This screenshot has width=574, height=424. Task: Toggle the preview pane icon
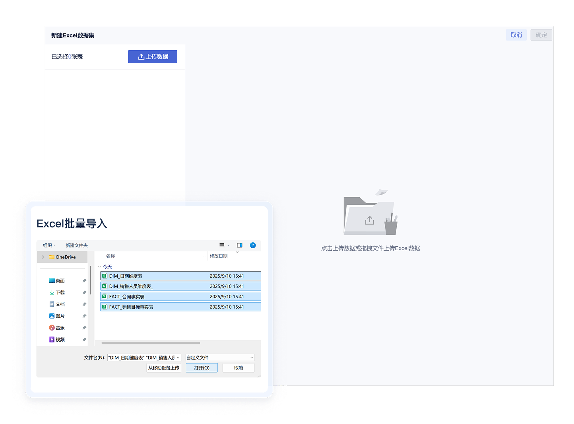click(x=240, y=245)
